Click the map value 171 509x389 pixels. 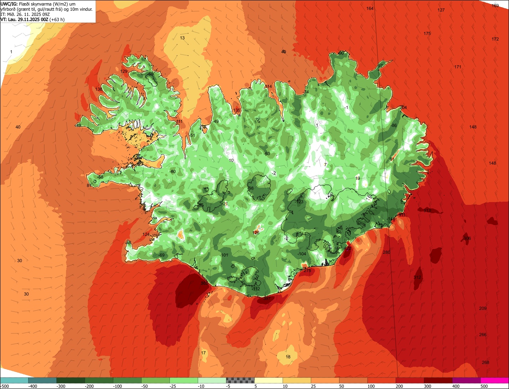[458, 67]
